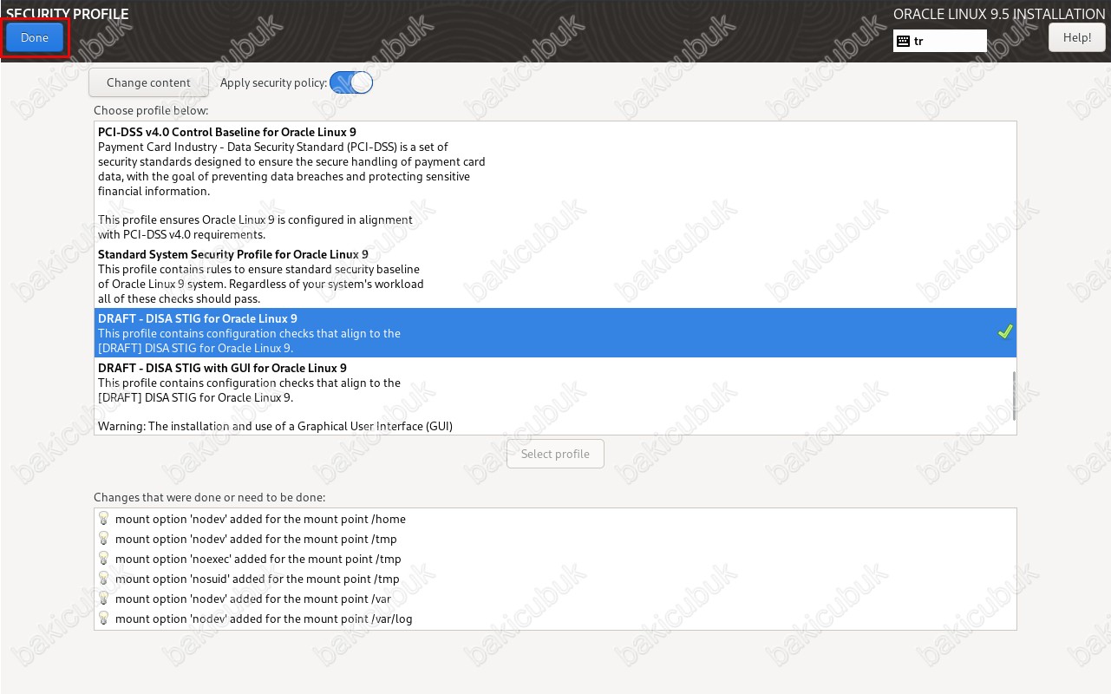The image size is (1111, 694).
Task: Select DRAFT - DISA STIG for Oracle Linux 9
Action: pyautogui.click(x=555, y=332)
